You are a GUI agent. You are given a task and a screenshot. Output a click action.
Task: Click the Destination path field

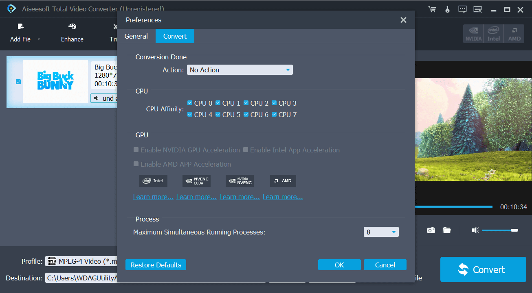pyautogui.click(x=81, y=278)
